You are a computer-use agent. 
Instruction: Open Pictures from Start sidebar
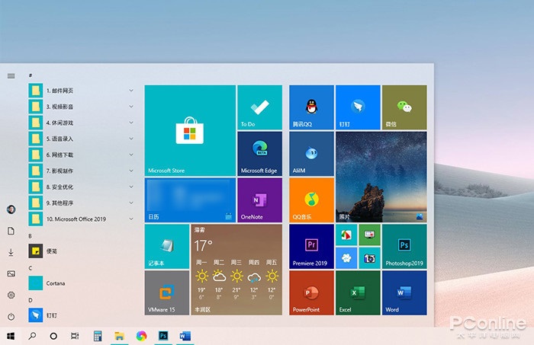coord(11,273)
